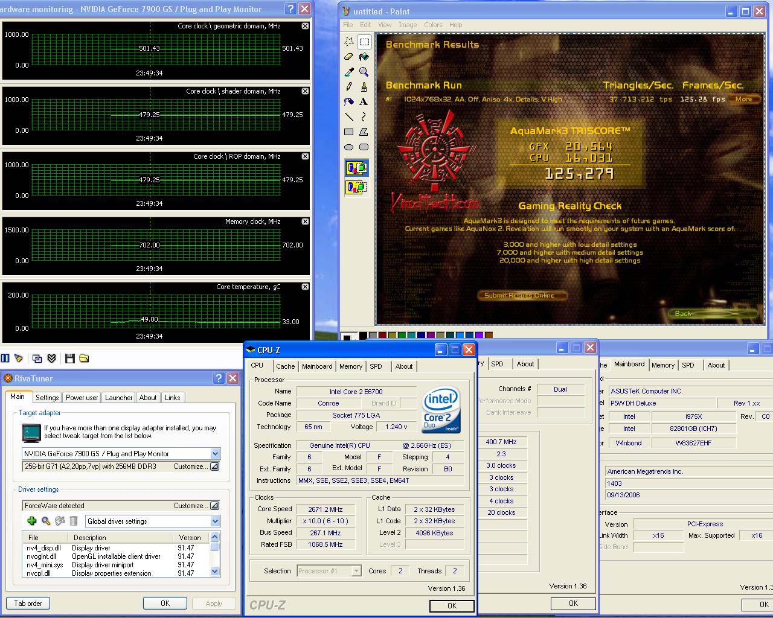Expand the Global driver settings dropdown

215,521
